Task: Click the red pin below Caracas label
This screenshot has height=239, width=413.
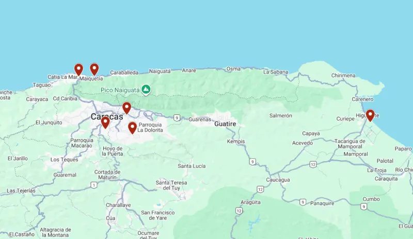Action: [105, 122]
